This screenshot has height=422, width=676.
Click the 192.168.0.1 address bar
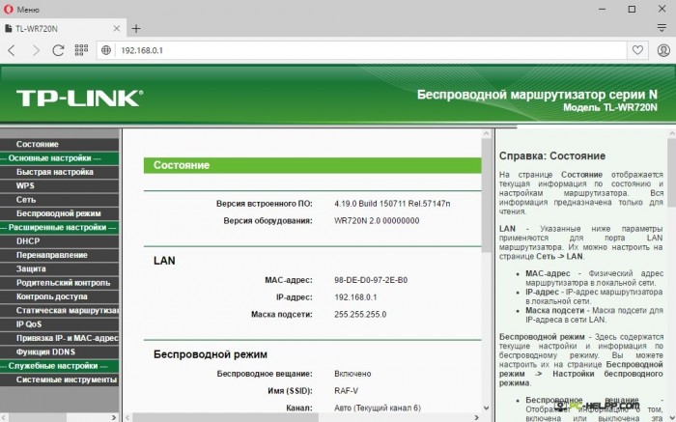click(x=367, y=50)
